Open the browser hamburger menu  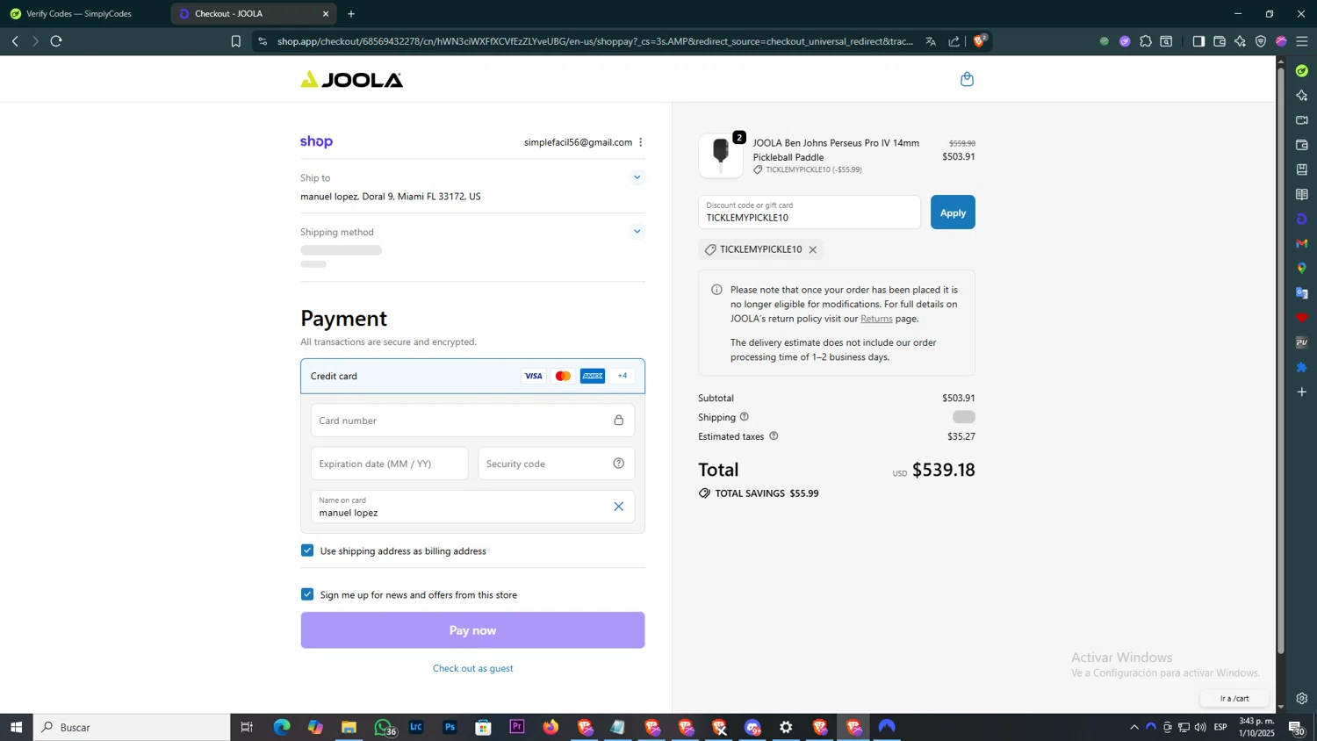[x=1302, y=41]
